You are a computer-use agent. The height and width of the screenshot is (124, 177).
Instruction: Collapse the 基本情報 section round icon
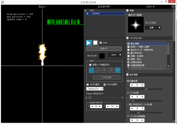127,75
